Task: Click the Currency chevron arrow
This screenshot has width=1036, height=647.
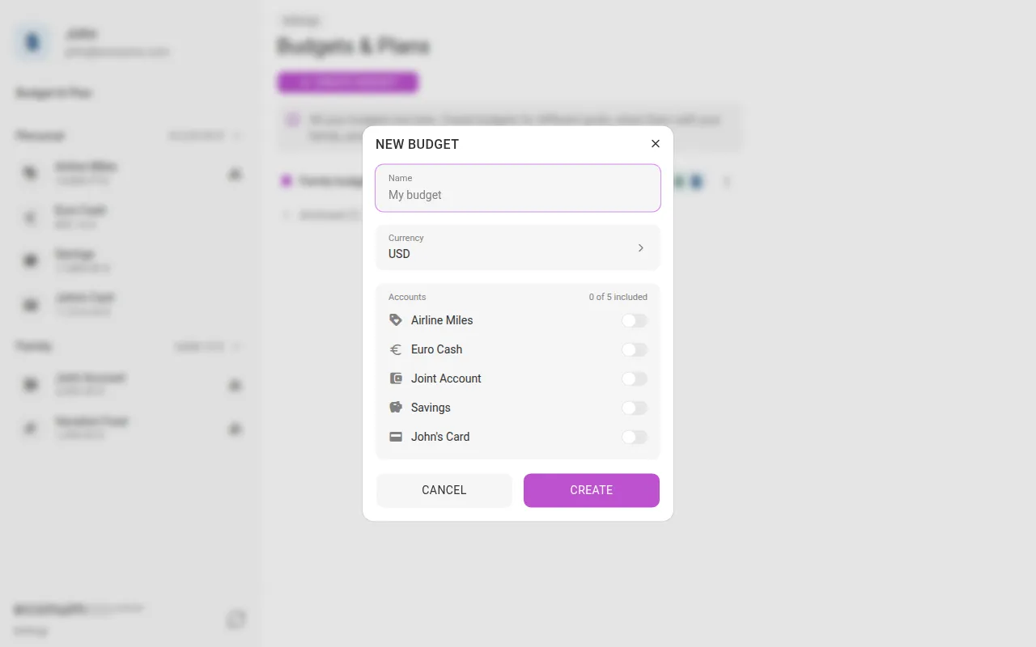Action: pyautogui.click(x=641, y=247)
